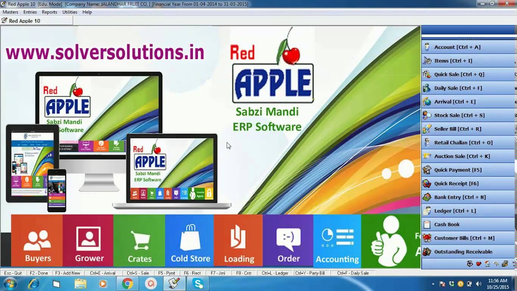Click the Quick Sale icon in the sidebar
Viewport: 517px width, 291px height.
427,74
